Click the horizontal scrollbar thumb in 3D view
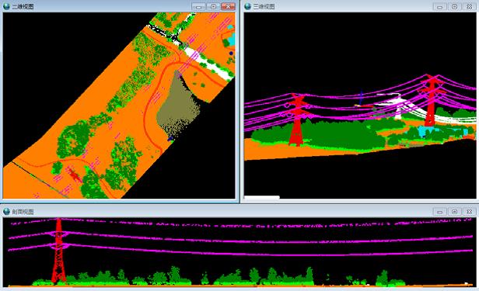479x291 pixels. click(x=262, y=197)
